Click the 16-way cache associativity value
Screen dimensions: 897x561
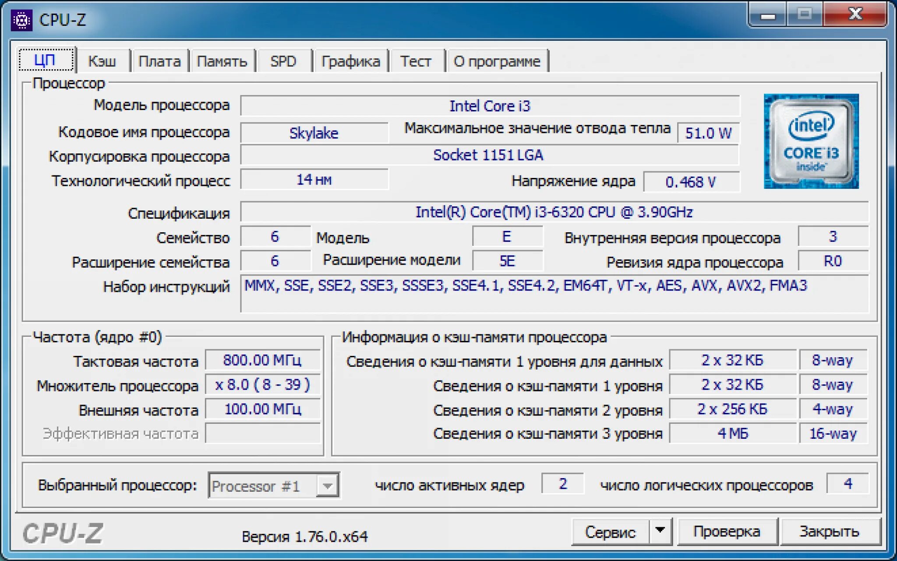pyautogui.click(x=833, y=433)
